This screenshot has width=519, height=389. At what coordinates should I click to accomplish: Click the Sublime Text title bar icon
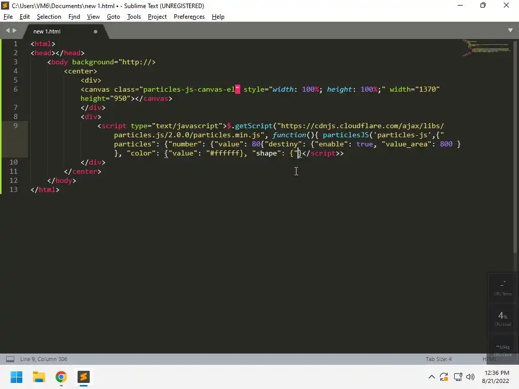(5, 6)
